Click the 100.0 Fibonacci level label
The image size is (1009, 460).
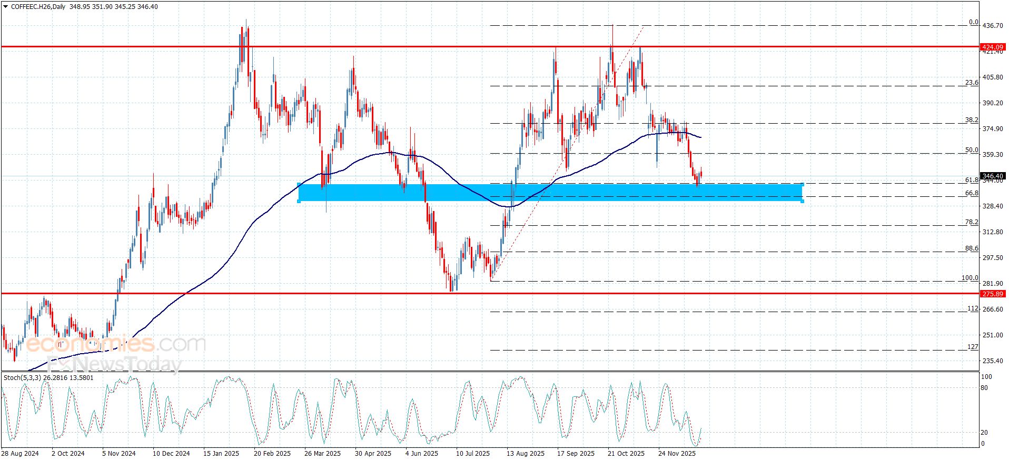click(970, 278)
